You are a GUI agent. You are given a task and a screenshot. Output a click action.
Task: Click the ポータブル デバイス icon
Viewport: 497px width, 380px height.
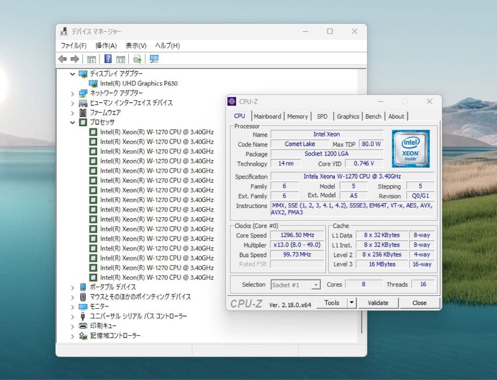coord(83,287)
